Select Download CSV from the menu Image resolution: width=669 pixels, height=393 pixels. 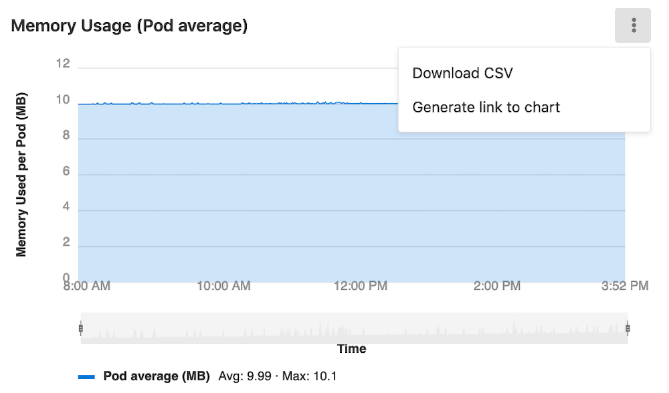tap(462, 72)
